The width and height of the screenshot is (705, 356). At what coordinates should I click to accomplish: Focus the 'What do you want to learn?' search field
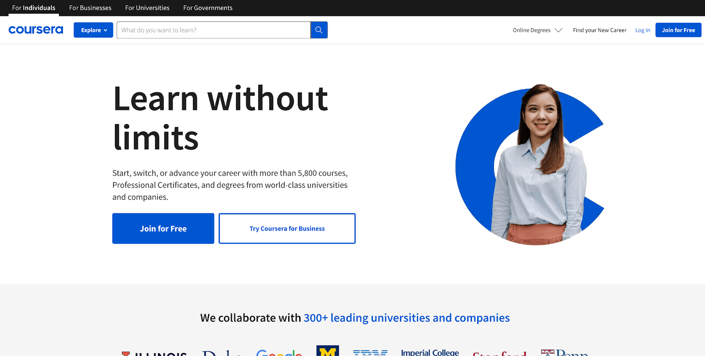coord(214,30)
